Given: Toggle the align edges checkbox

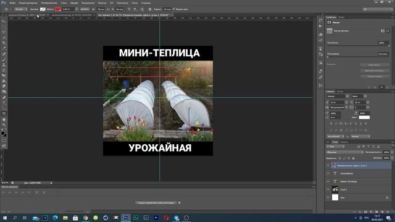Looking at the screenshot, I should pyautogui.click(x=174, y=9).
